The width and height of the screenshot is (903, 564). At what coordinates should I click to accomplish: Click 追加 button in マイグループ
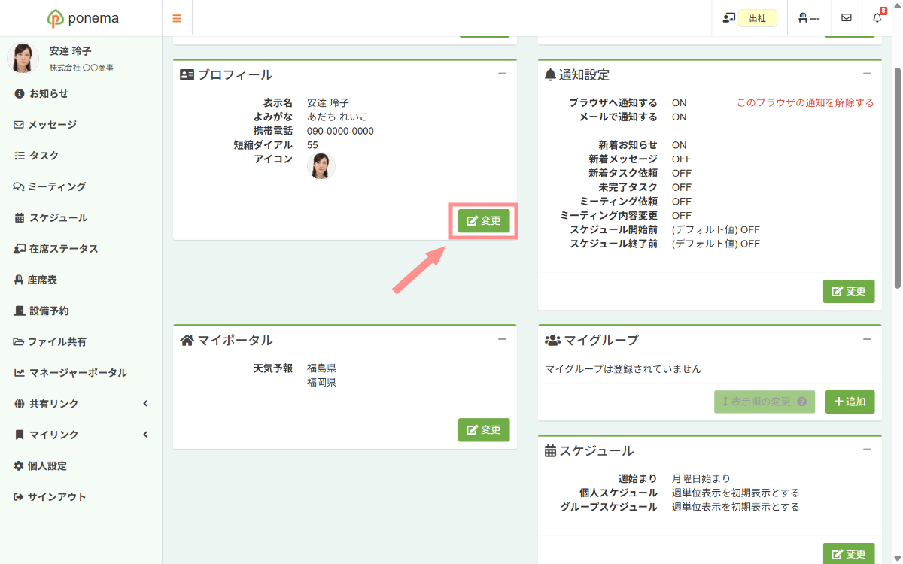click(850, 402)
